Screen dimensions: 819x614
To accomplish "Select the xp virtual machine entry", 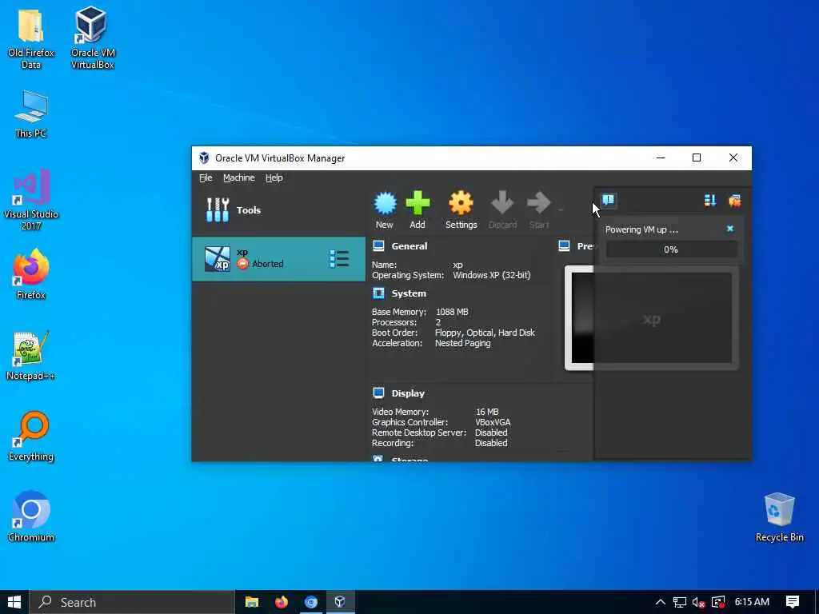I will (278, 259).
